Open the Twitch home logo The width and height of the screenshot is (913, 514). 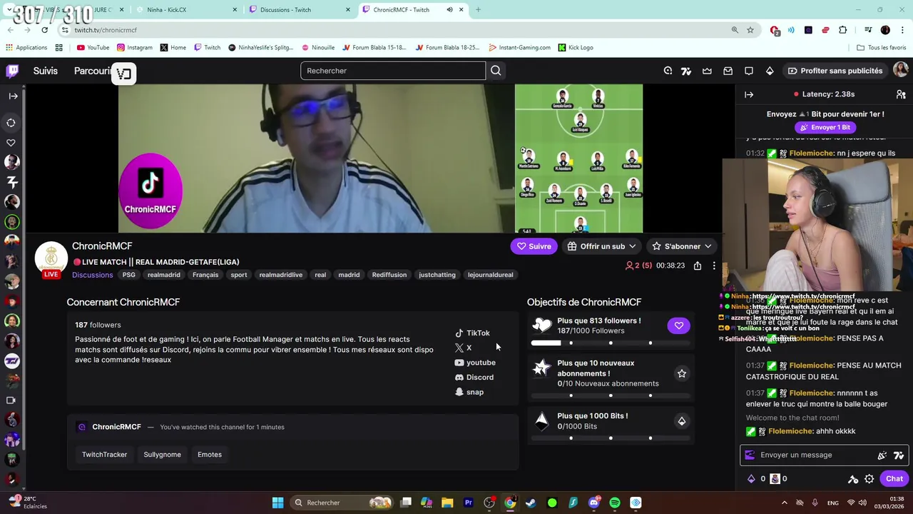click(x=12, y=71)
